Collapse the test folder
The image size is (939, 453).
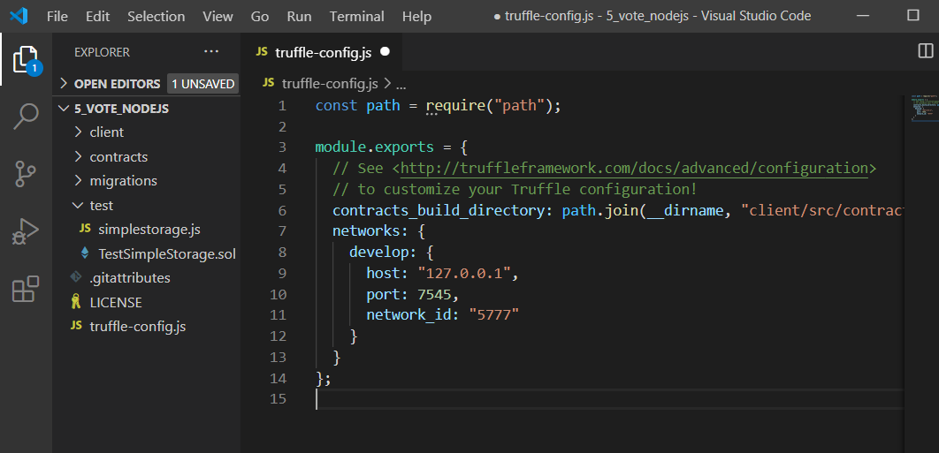(146, 205)
